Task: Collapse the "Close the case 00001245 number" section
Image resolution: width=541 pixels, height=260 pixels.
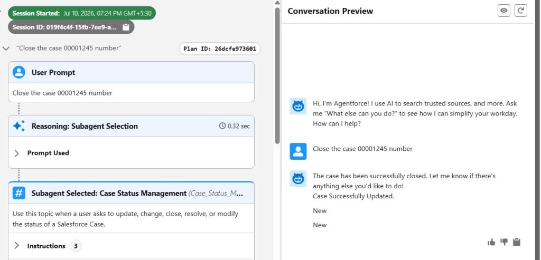Action: (5, 49)
